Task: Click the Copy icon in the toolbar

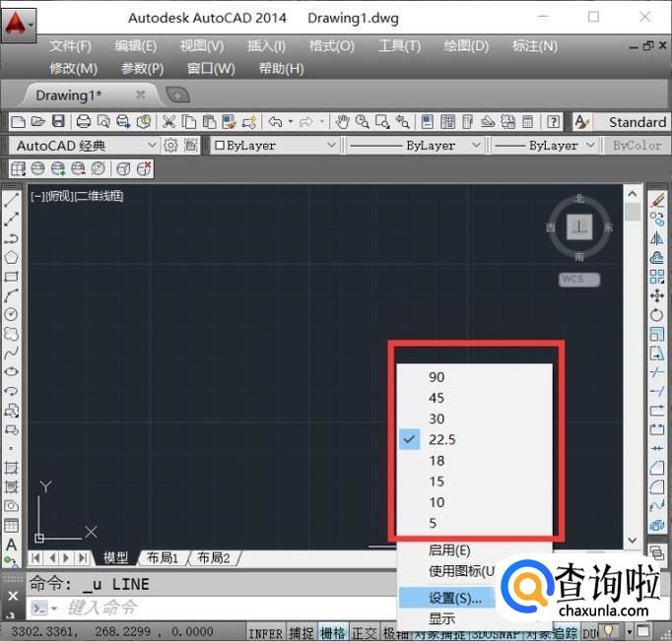Action: tap(189, 122)
